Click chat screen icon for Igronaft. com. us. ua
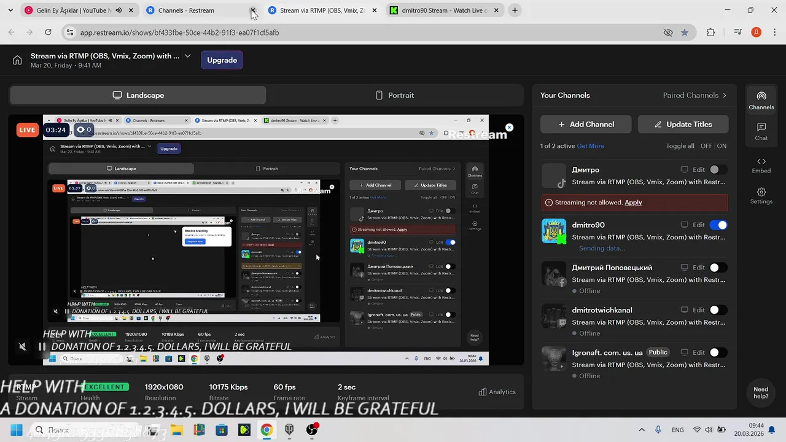 click(x=685, y=352)
